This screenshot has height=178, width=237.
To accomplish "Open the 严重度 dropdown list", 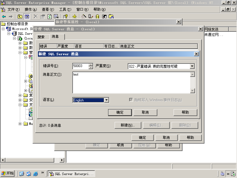I will pos(192,66).
